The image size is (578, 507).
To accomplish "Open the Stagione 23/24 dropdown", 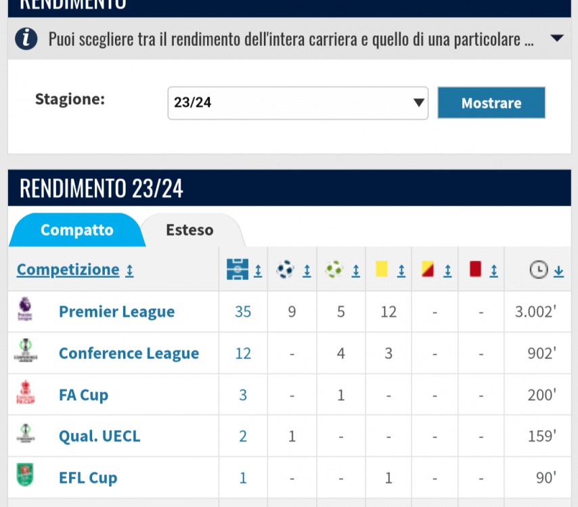I will pos(298,103).
